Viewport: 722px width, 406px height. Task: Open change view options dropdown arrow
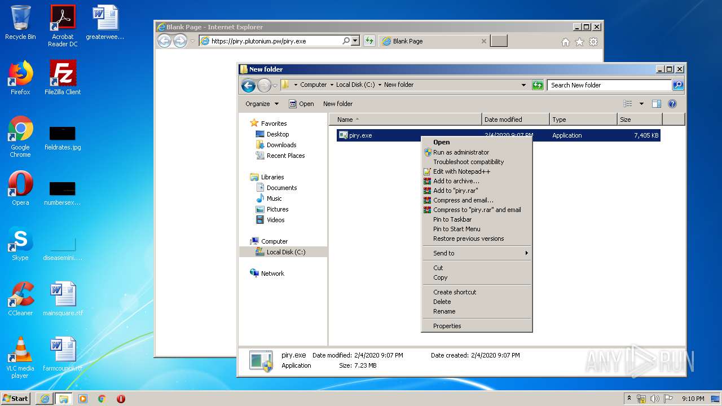[641, 104]
